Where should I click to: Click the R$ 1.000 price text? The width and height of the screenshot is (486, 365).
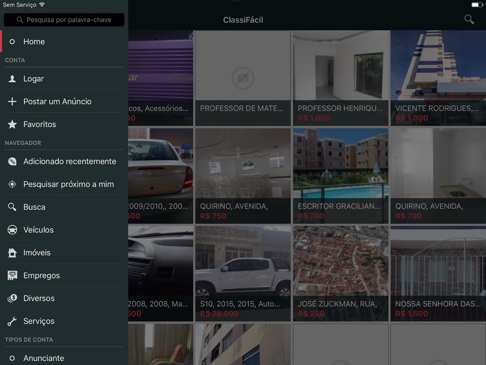pyautogui.click(x=412, y=118)
